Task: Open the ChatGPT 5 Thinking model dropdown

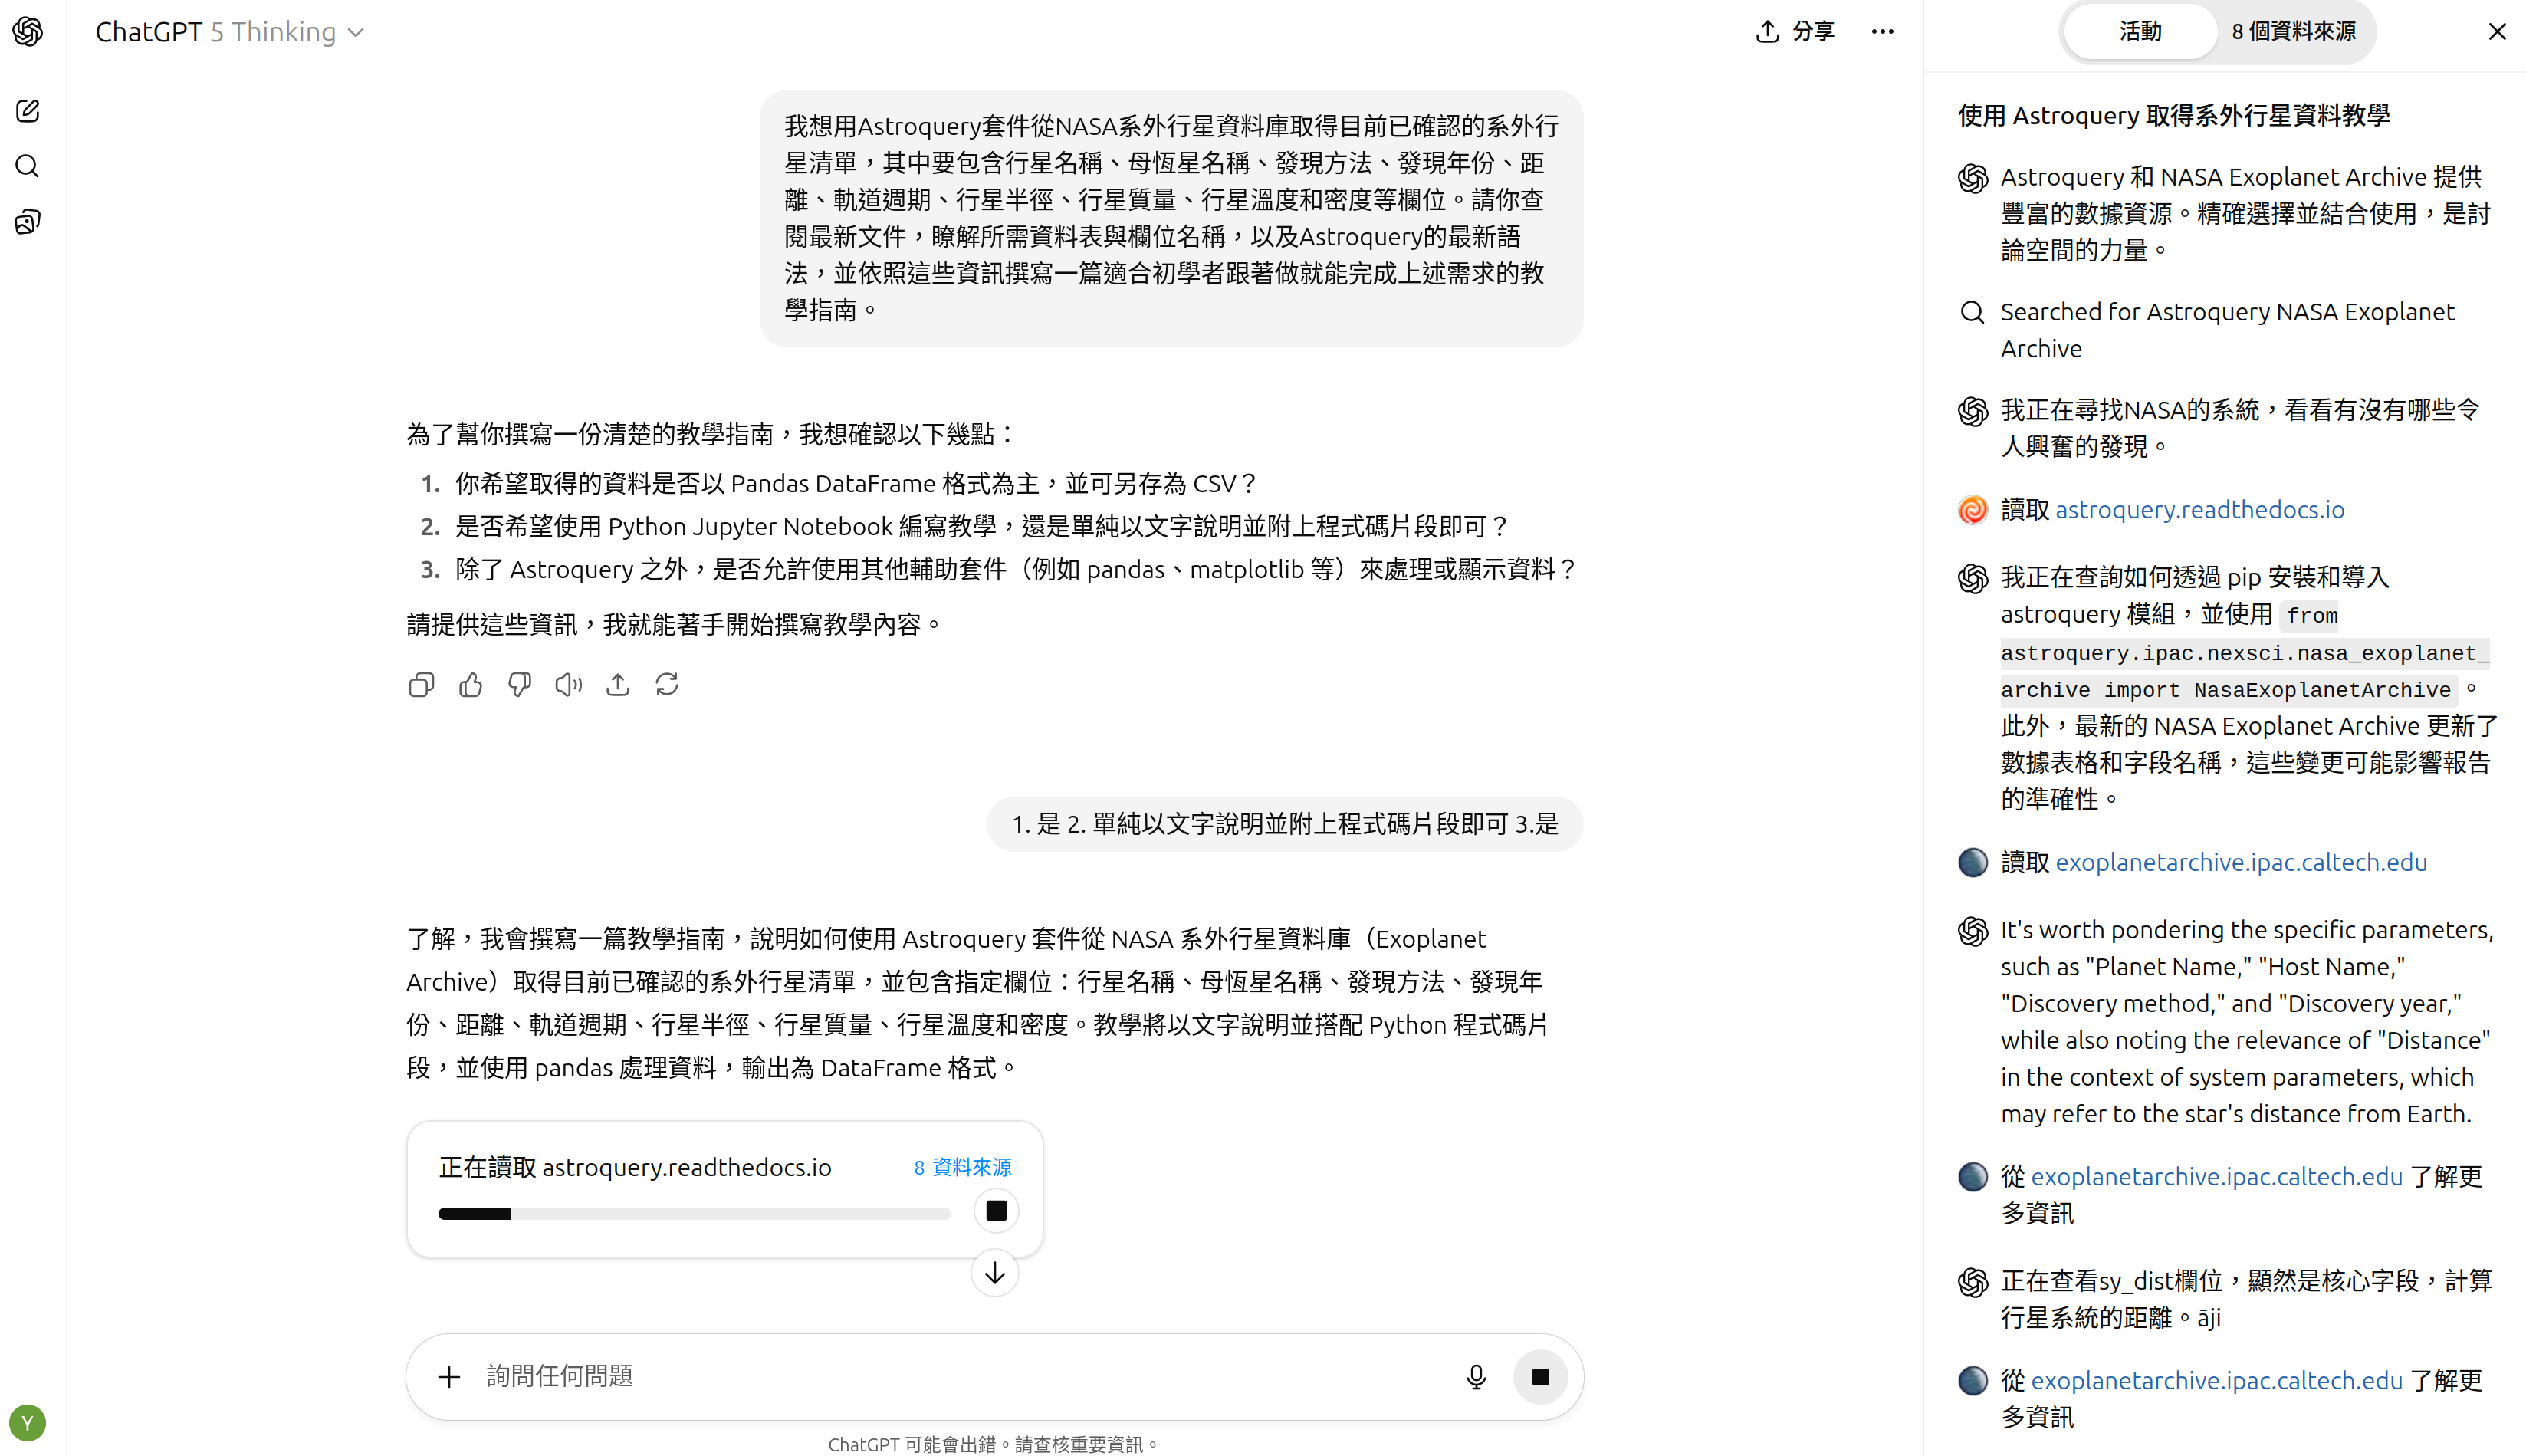Action: [x=230, y=32]
